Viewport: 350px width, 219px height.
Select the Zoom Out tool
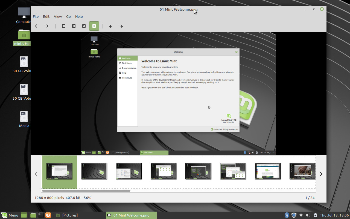63,26
